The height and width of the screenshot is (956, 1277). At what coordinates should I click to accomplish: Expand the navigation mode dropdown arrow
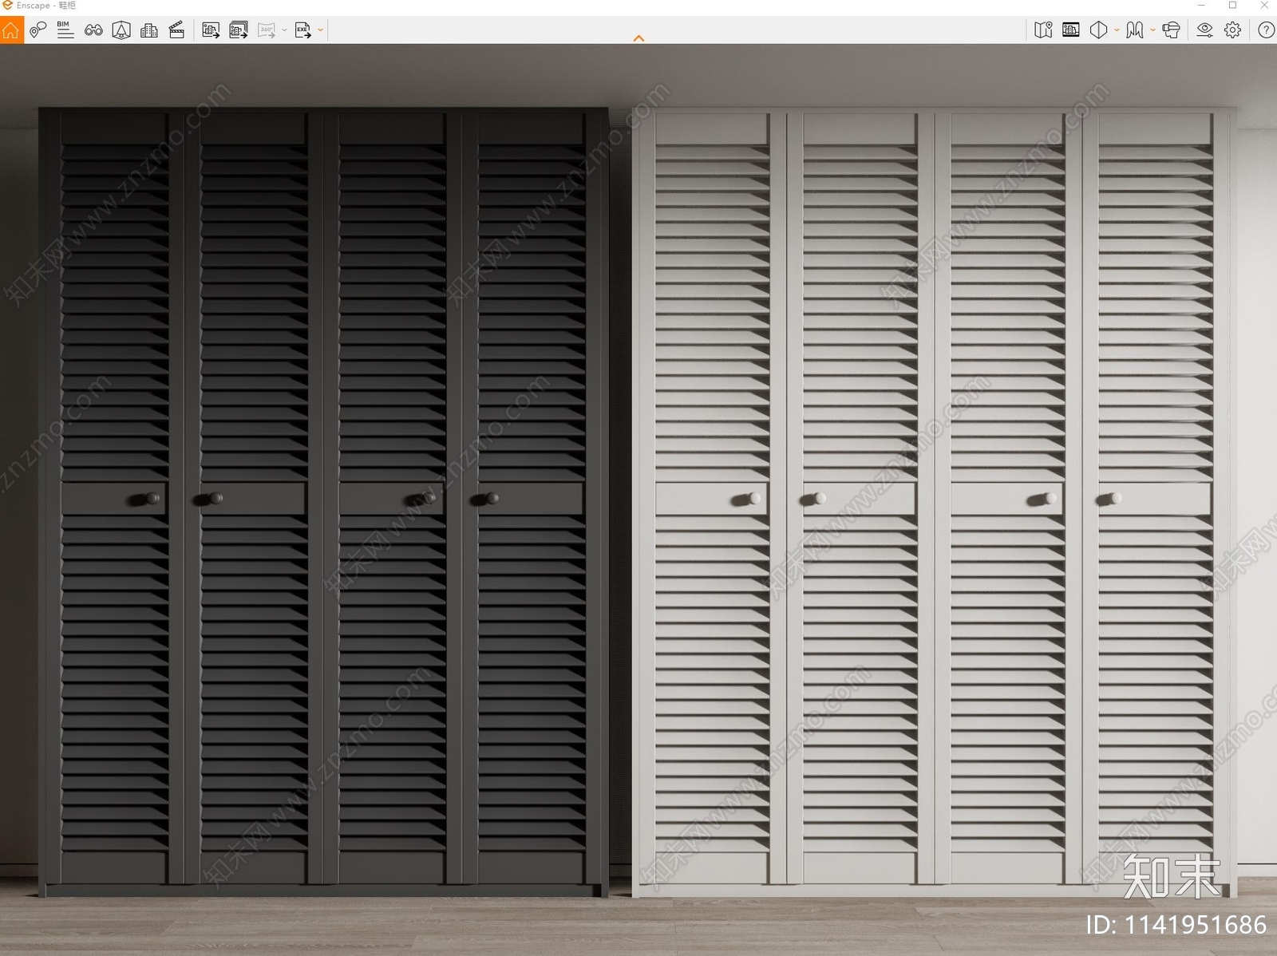tap(1152, 30)
